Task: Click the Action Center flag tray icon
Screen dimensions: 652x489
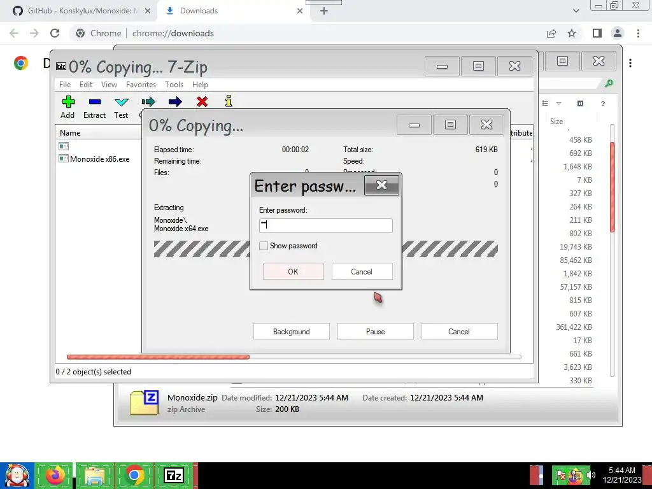Action: pyautogui.click(x=561, y=475)
